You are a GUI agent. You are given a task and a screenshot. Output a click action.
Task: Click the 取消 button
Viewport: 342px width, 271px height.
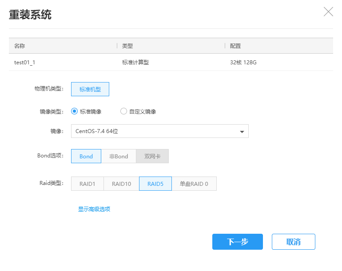click(293, 242)
